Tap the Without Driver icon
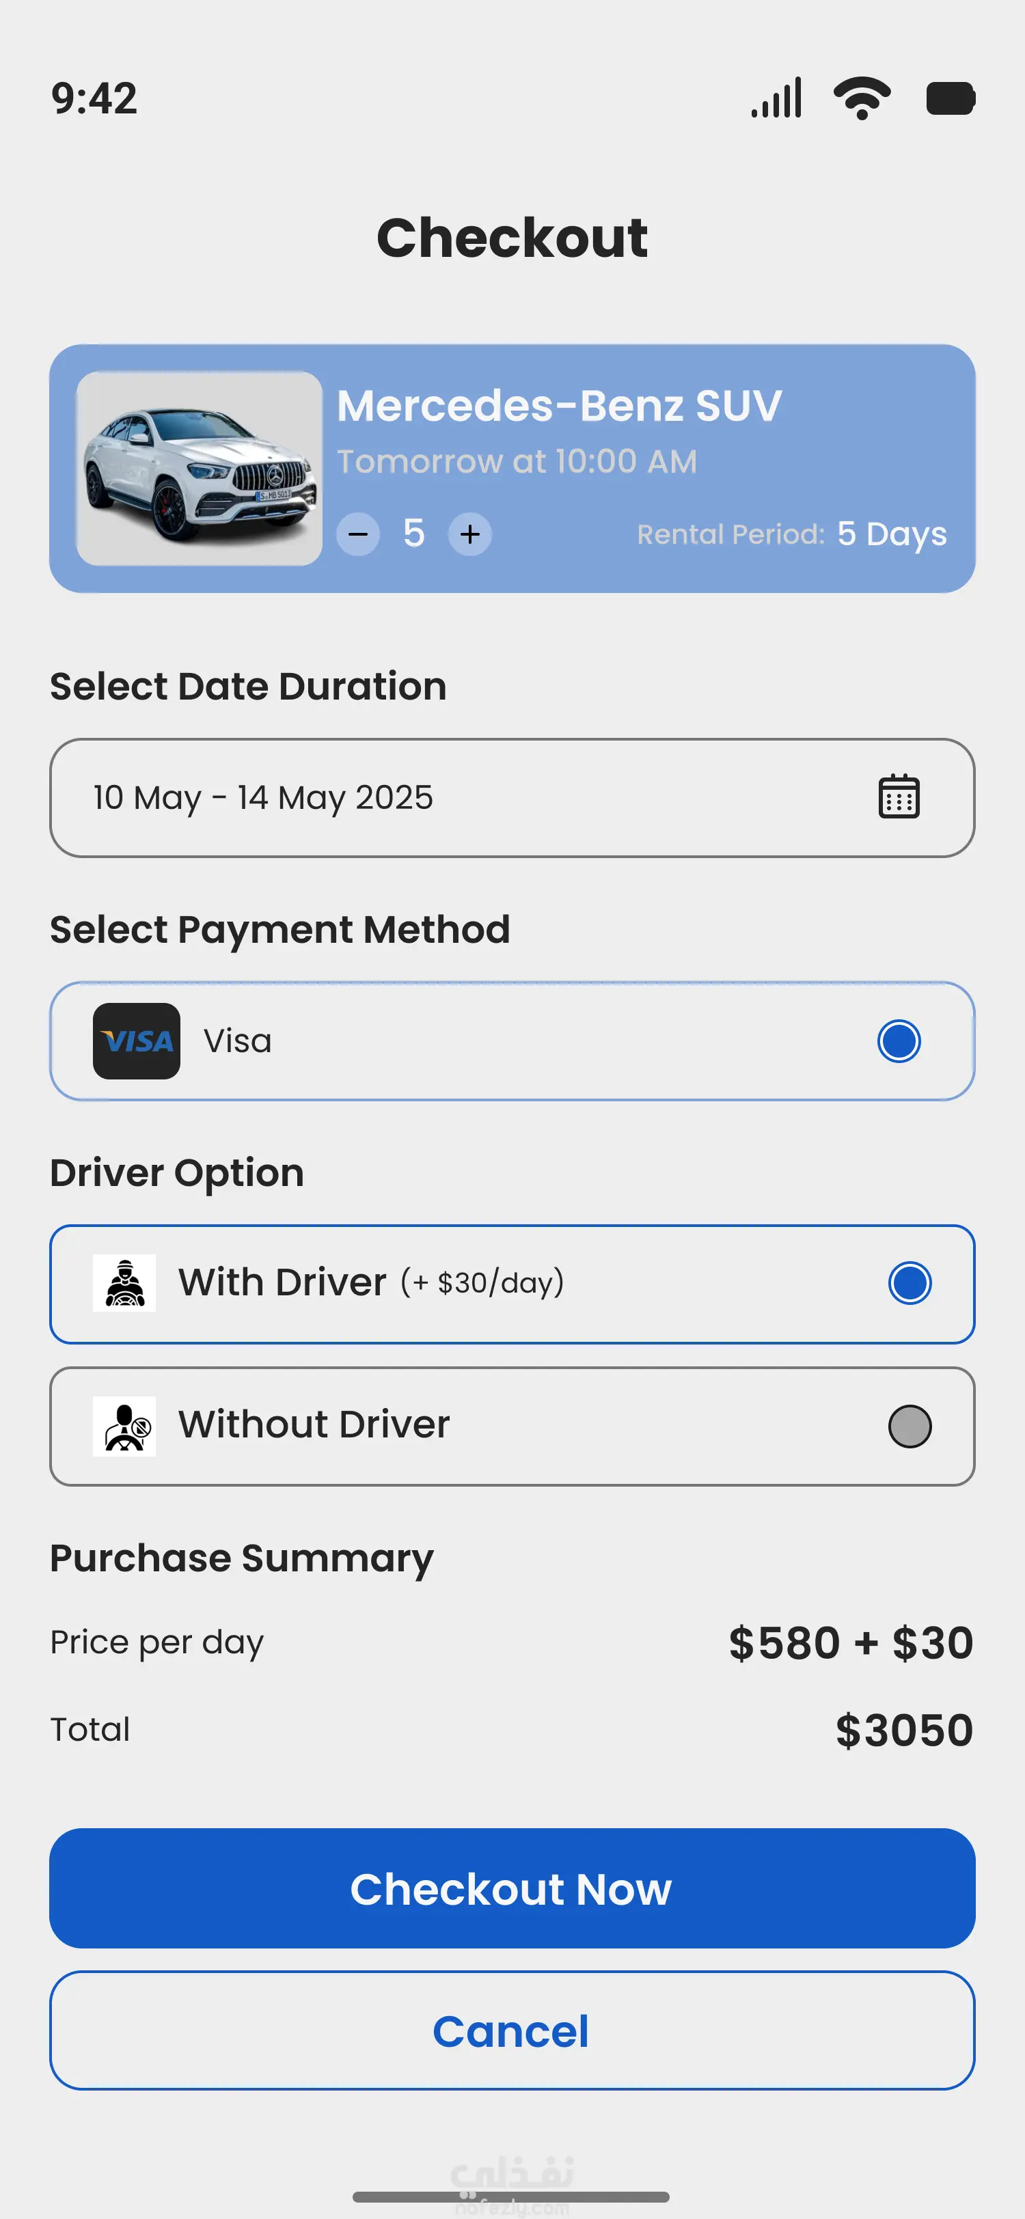The height and width of the screenshot is (2219, 1025). pos(124,1426)
